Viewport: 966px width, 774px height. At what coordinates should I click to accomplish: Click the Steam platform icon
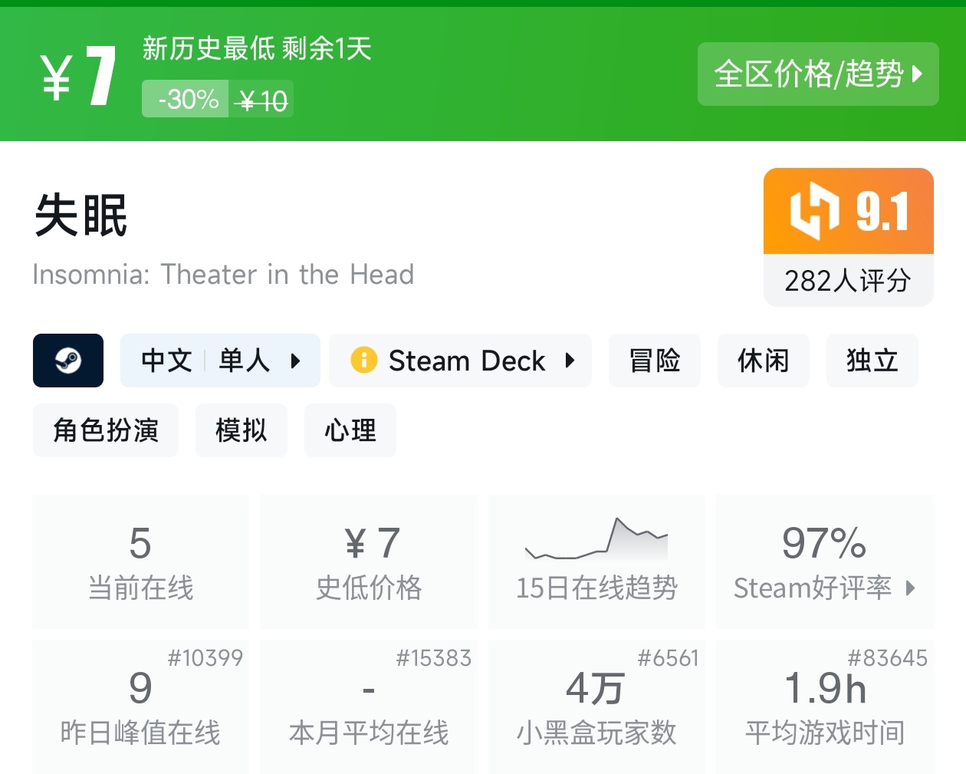(x=67, y=361)
